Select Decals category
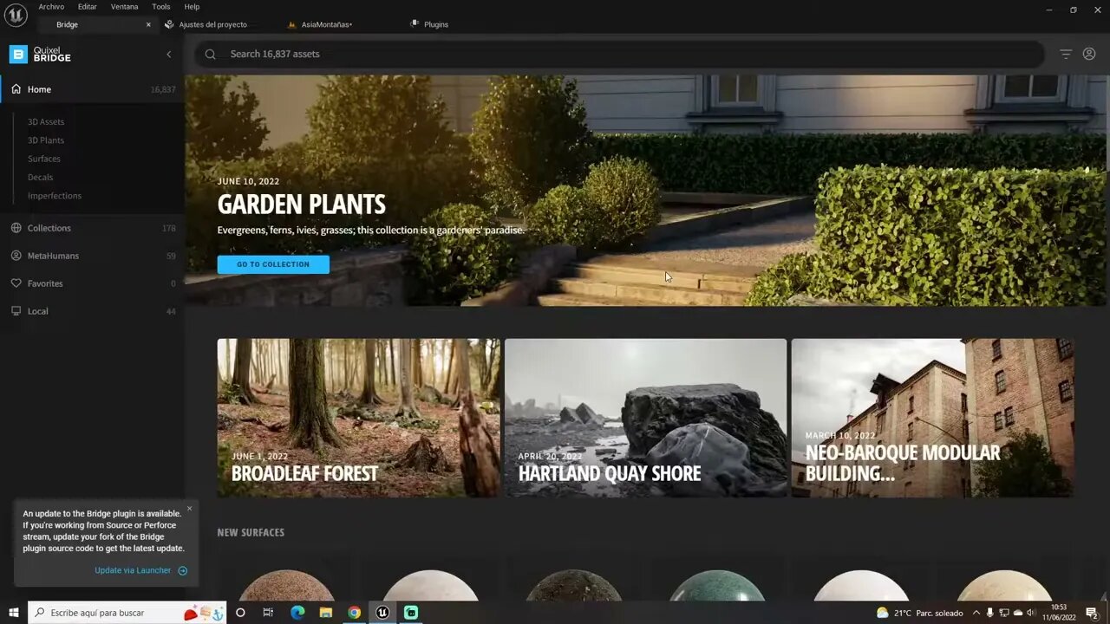 pyautogui.click(x=40, y=177)
